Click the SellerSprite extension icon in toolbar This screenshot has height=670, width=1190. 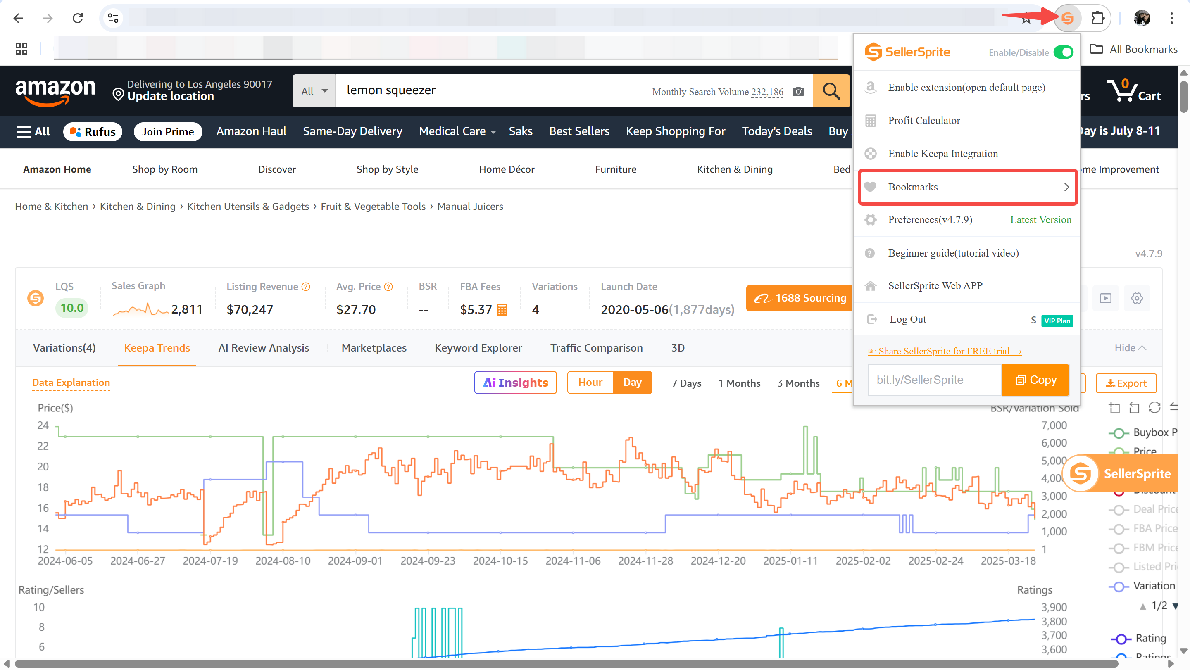[1067, 19]
